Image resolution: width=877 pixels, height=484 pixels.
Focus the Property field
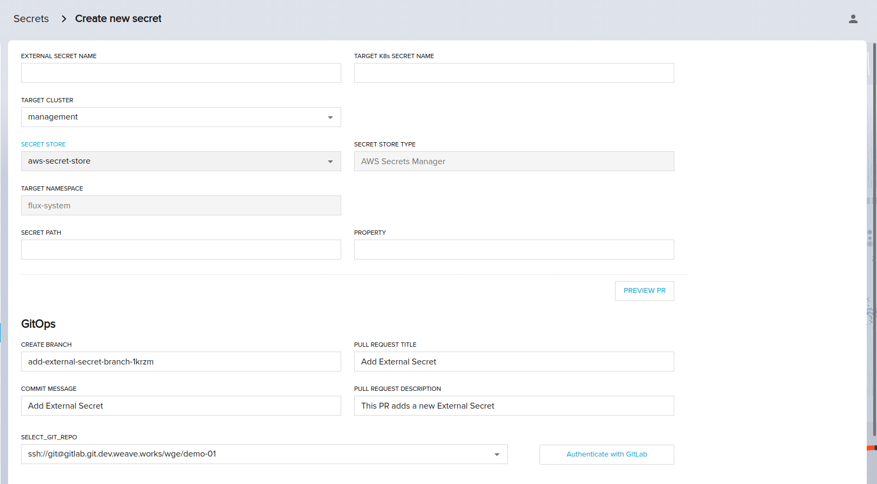514,250
